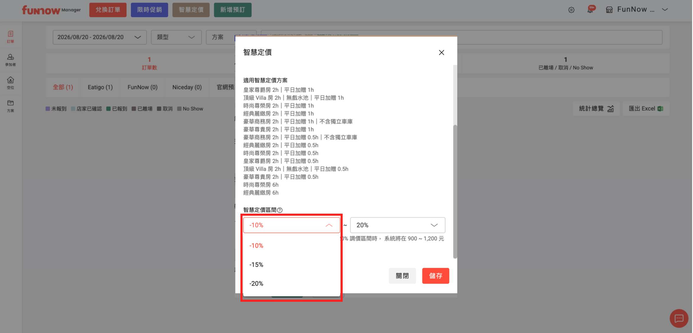This screenshot has height=333, width=693.
Task: Click plan 豪華尊貴房 2h｜平日加贈 0.5h
Action: click(281, 177)
